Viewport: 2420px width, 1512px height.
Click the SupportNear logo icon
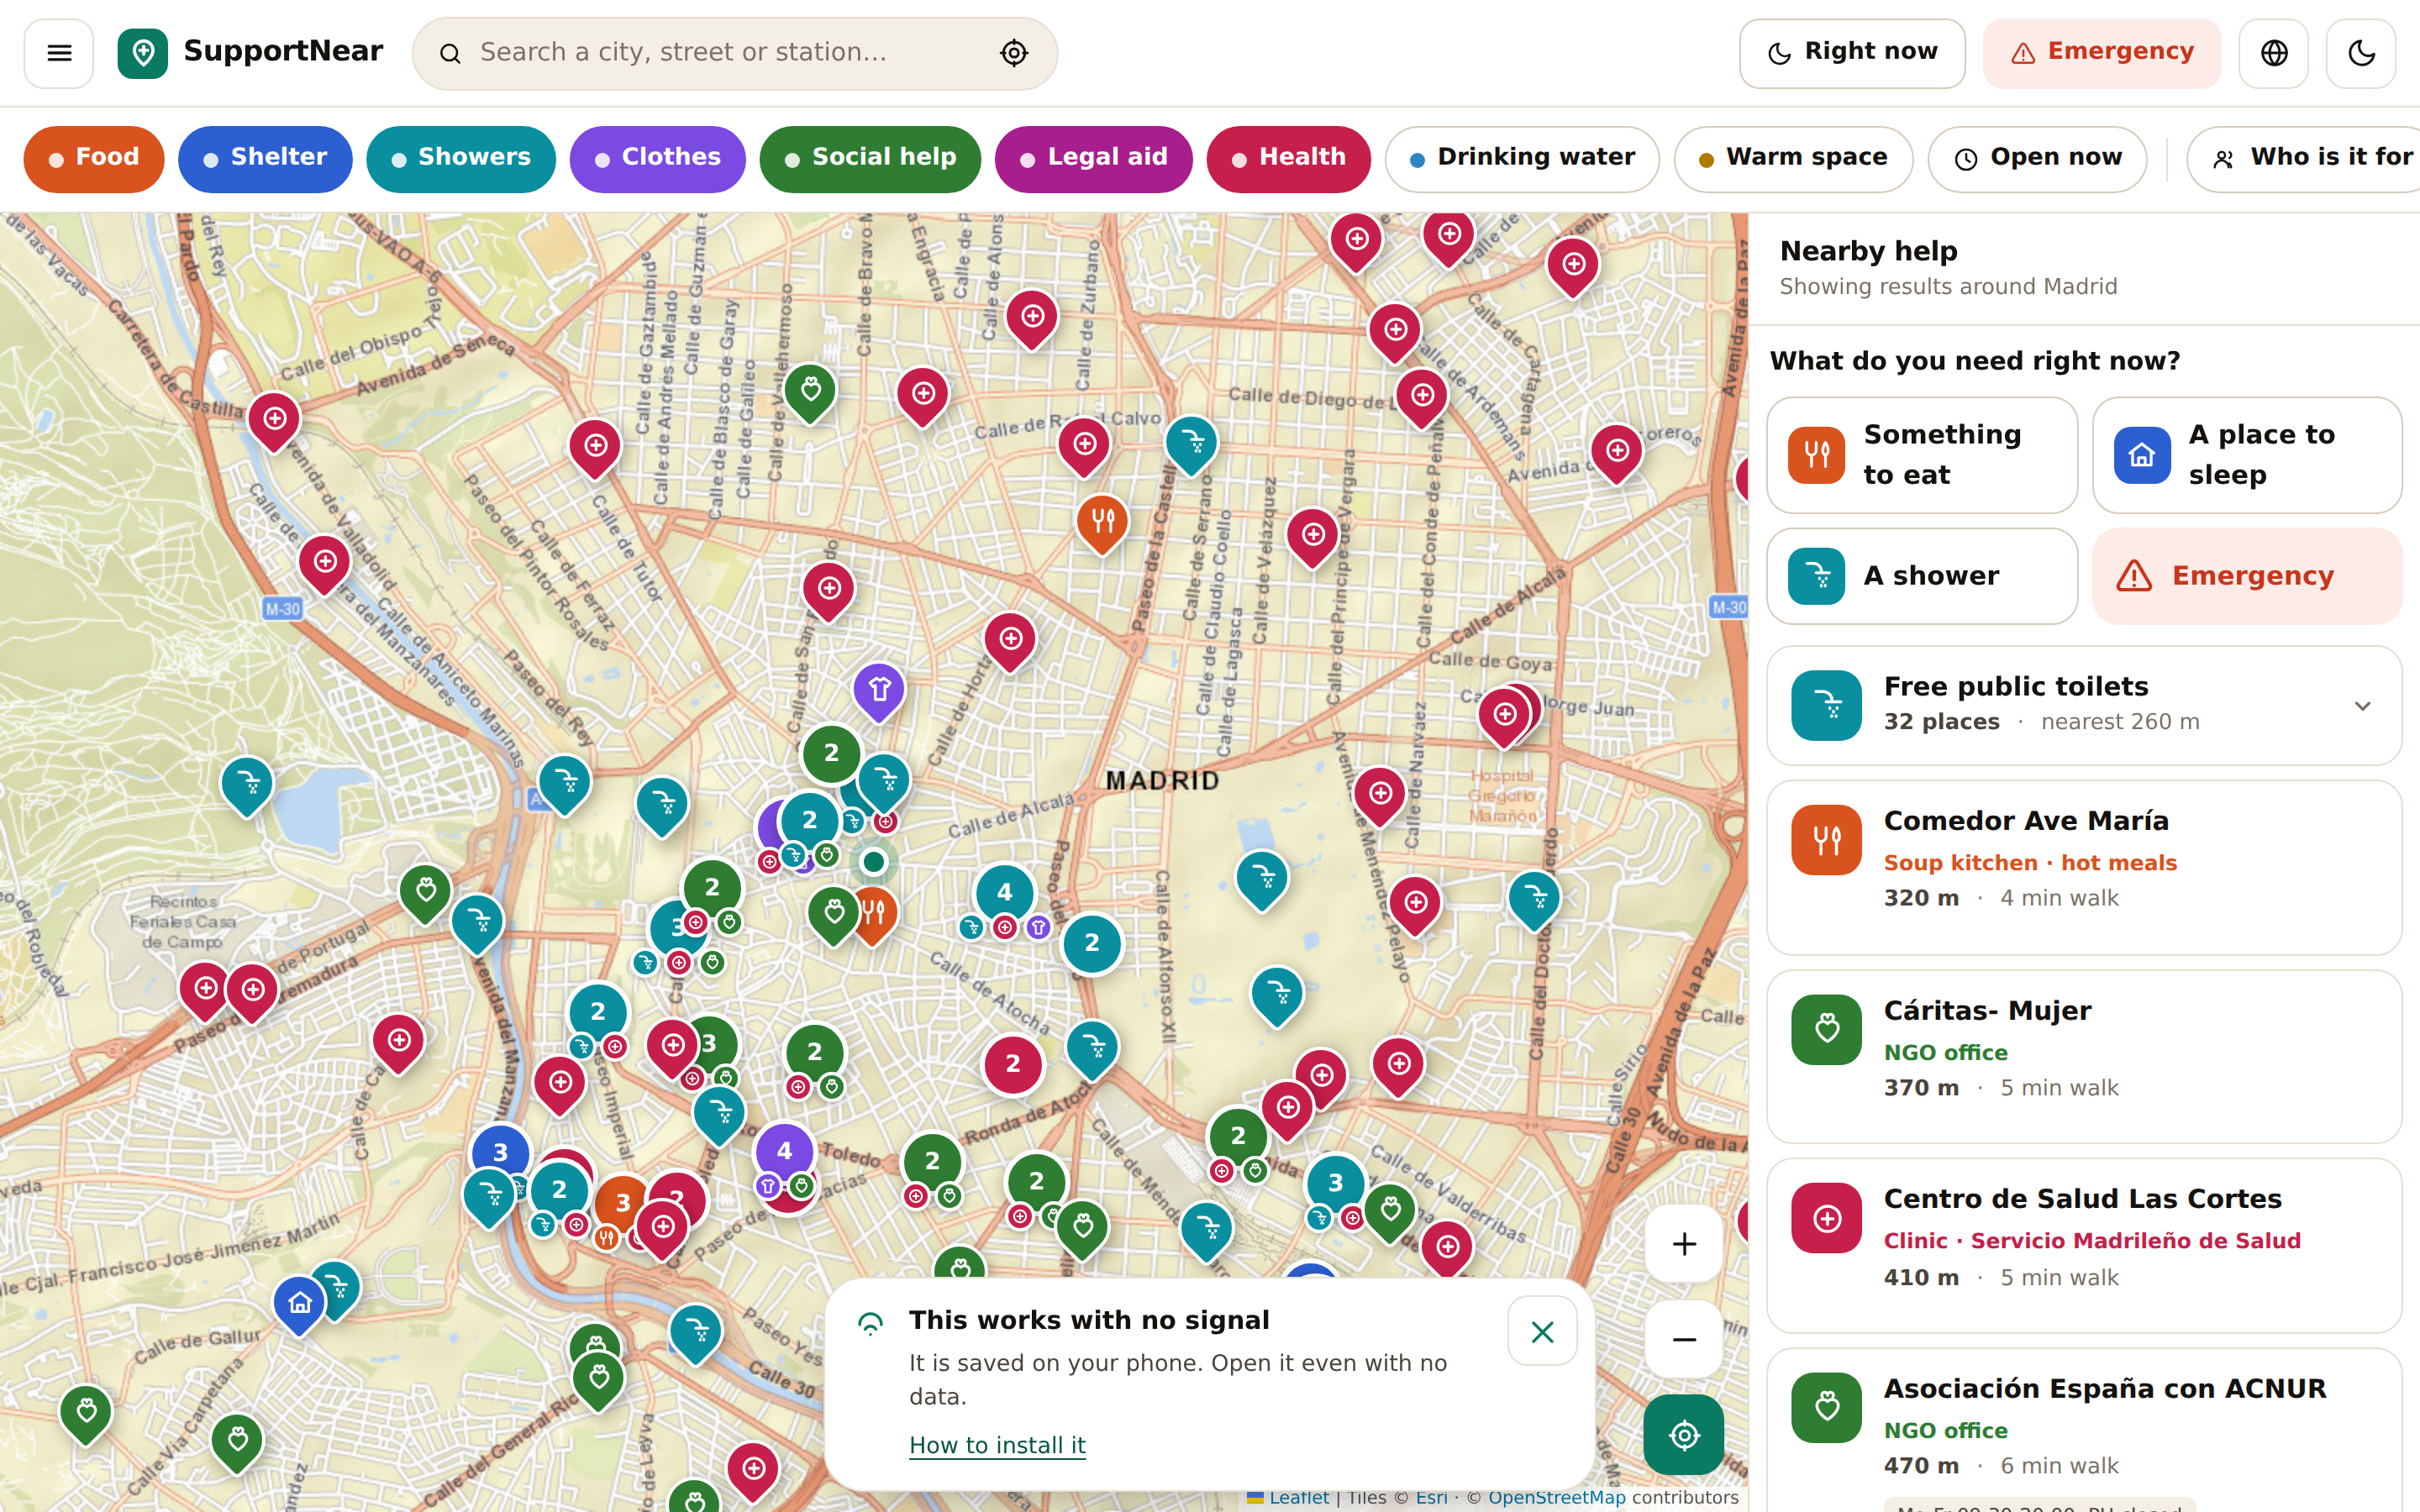[143, 53]
